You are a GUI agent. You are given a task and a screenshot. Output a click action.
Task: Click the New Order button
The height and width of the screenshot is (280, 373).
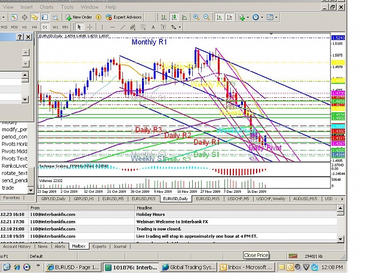coord(79,17)
